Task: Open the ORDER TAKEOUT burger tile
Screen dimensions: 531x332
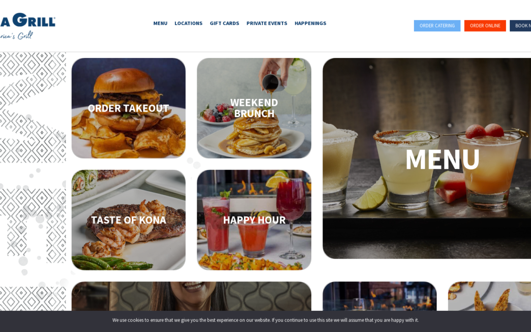Action: pos(128,108)
